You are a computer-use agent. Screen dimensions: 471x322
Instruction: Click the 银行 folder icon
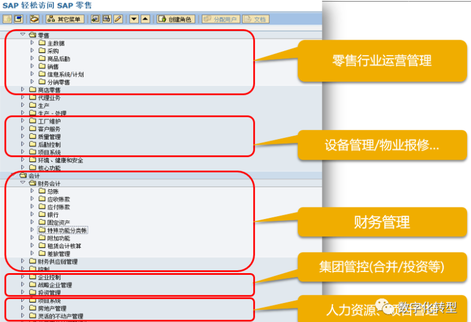42,214
